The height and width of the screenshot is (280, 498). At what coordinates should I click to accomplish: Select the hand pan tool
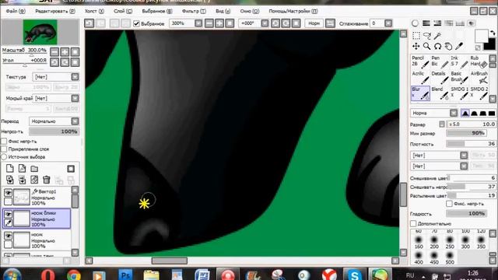pyautogui.click(x=448, y=47)
